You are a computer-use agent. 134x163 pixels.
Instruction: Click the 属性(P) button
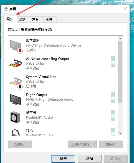tap(111, 144)
